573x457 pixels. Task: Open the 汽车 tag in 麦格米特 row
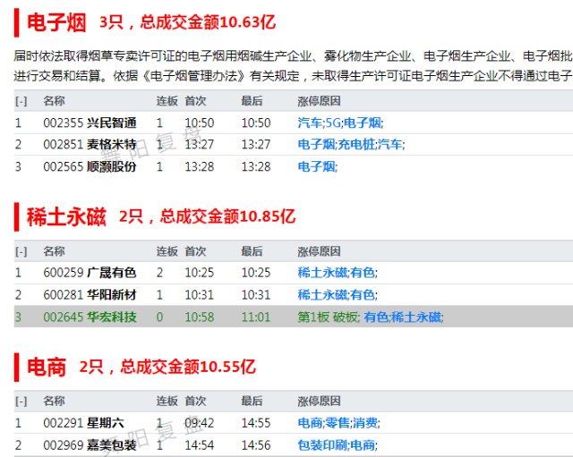coord(390,145)
